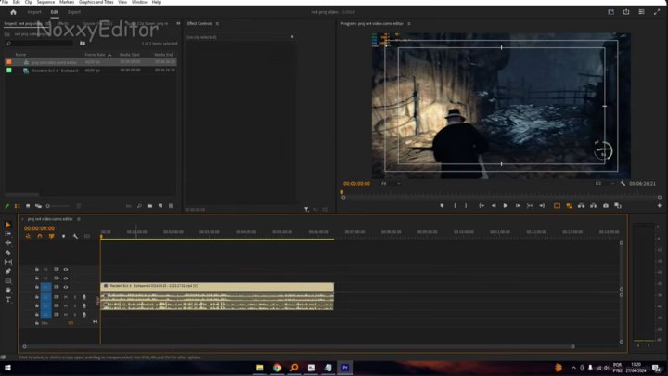Click filter funnel in Effect Controls
668x376 pixels.
pyautogui.click(x=306, y=209)
